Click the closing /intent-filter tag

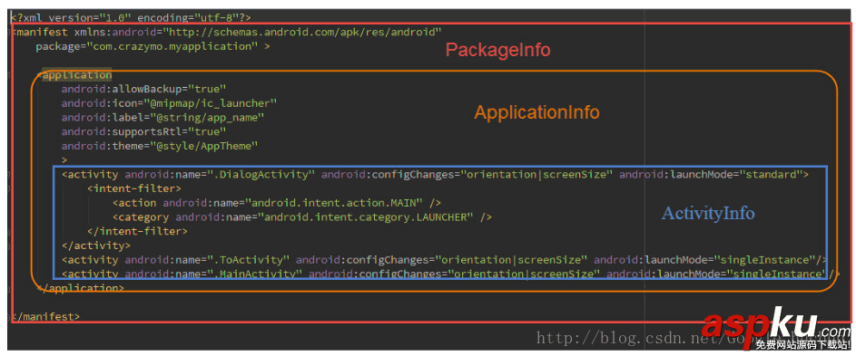point(137,231)
